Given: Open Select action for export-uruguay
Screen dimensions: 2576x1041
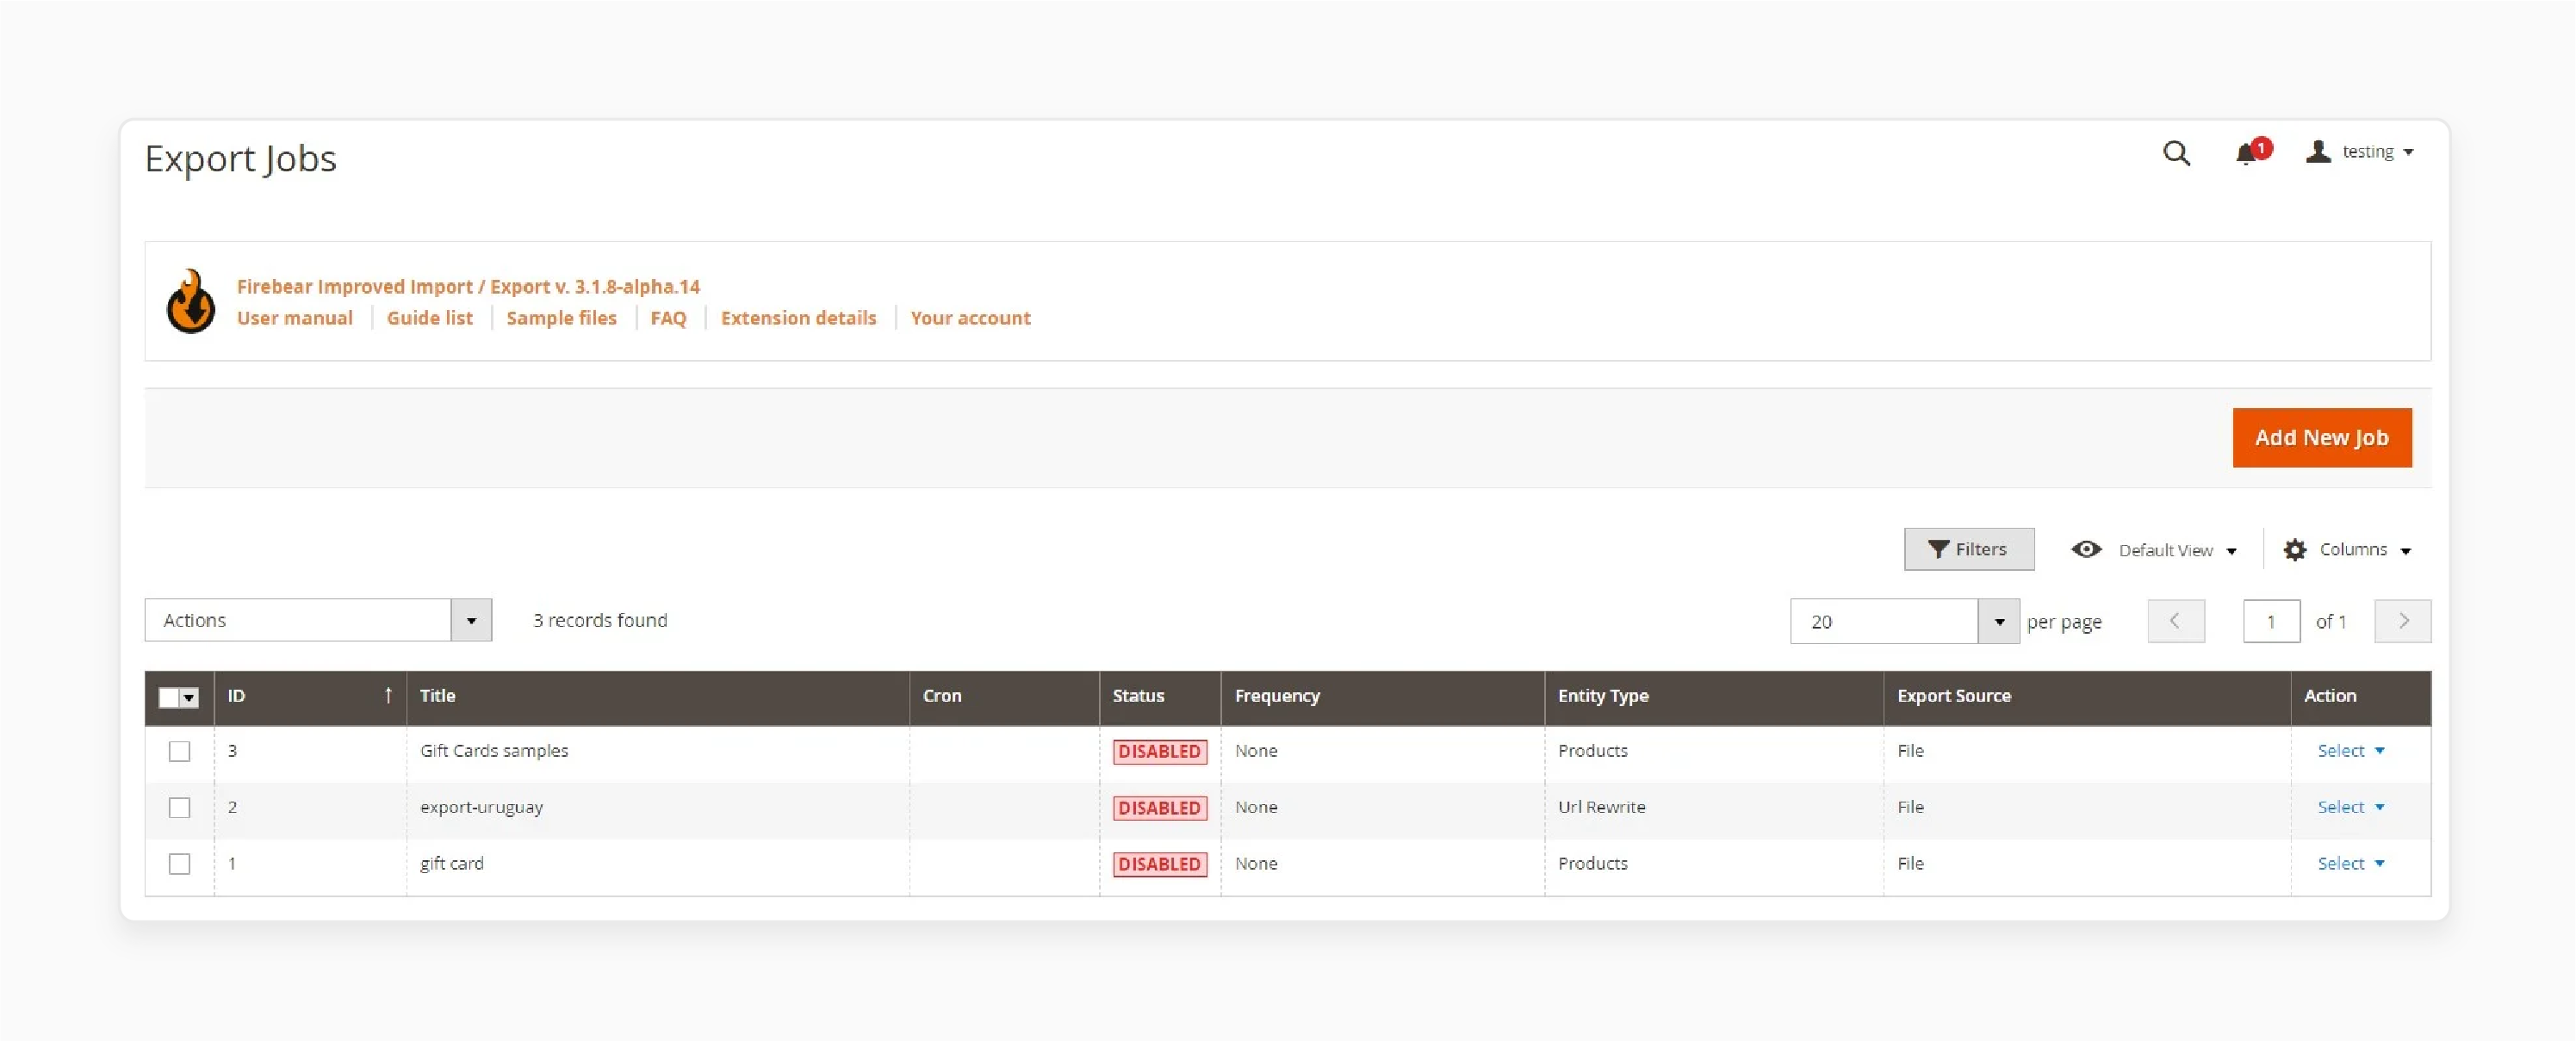Looking at the screenshot, I should coord(2350,807).
